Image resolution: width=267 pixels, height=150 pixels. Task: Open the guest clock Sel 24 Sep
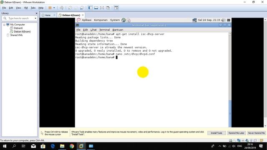tap(209, 20)
